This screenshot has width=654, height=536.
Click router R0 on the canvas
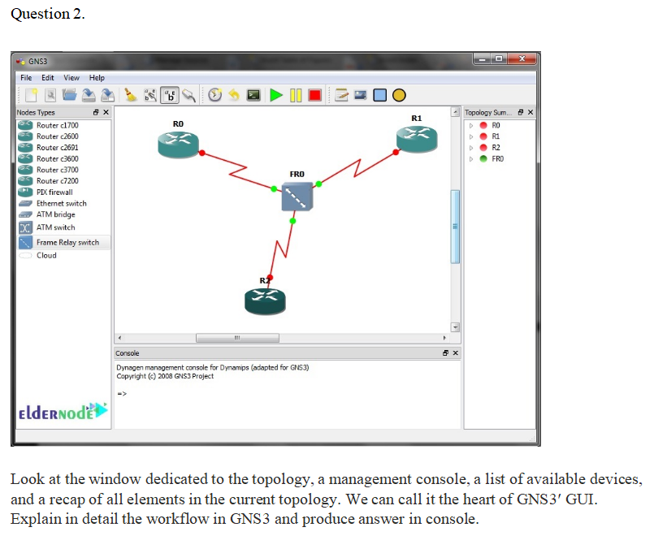tap(179, 145)
